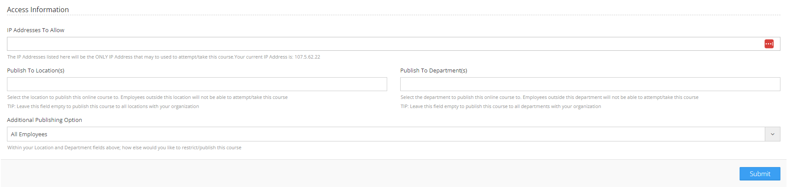Click the TIP about publishing to all departments
Viewport: 790px width, 187px height.
[x=501, y=106]
